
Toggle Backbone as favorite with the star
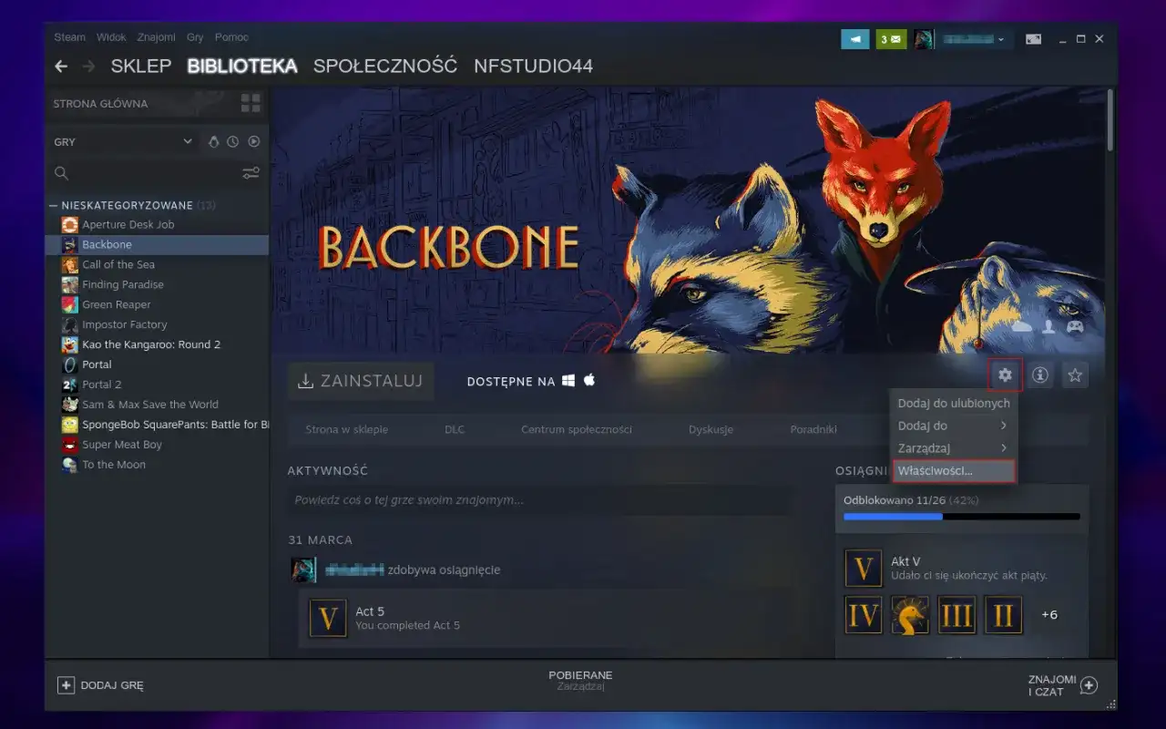pos(1075,375)
